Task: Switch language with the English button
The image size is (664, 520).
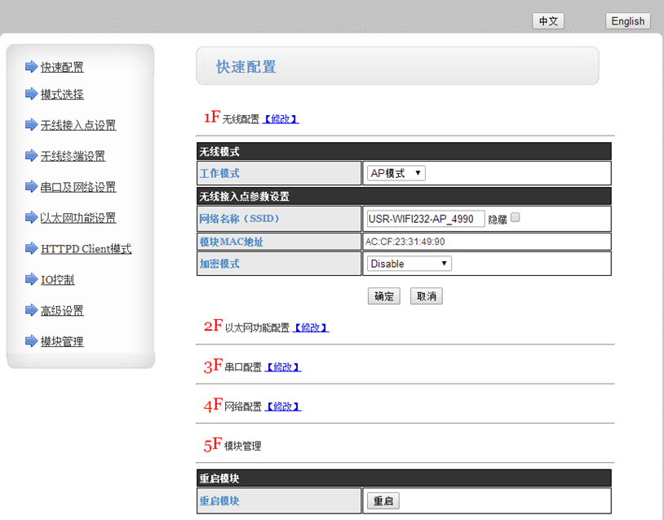Action: pyautogui.click(x=627, y=21)
